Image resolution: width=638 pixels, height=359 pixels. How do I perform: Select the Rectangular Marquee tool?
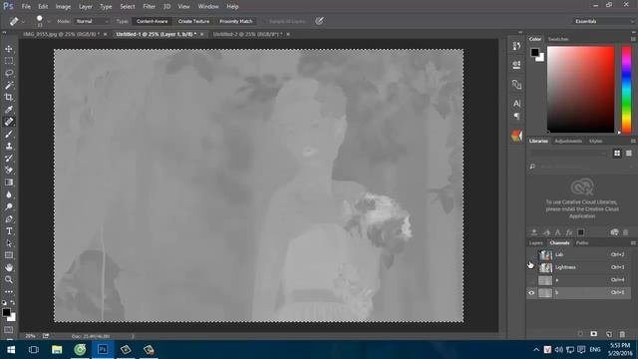(x=9, y=61)
